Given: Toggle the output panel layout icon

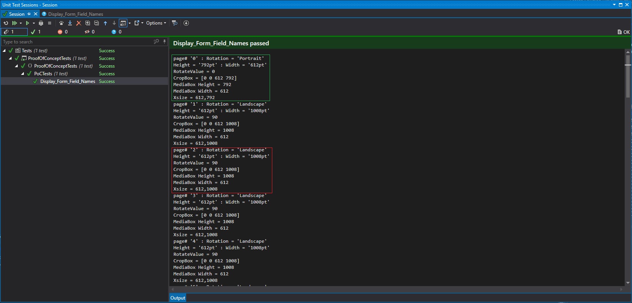Looking at the screenshot, I should [123, 23].
